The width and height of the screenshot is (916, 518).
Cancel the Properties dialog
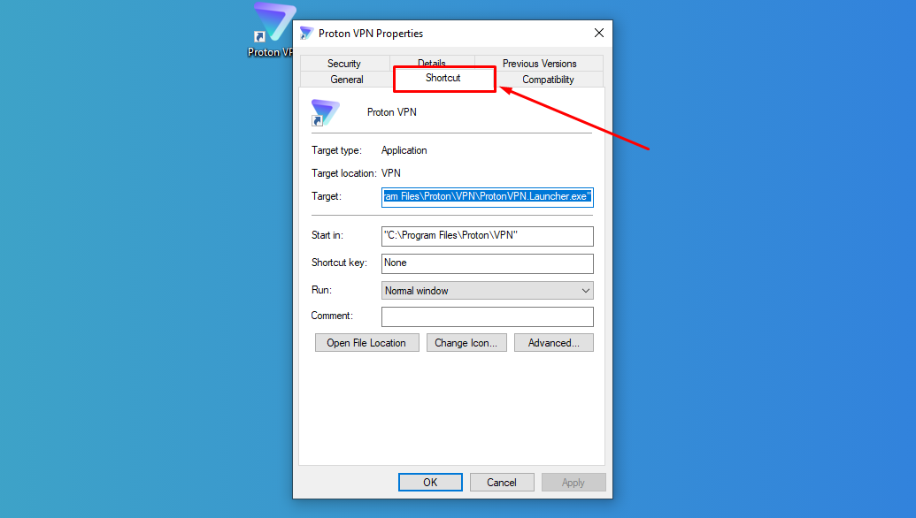(x=502, y=483)
